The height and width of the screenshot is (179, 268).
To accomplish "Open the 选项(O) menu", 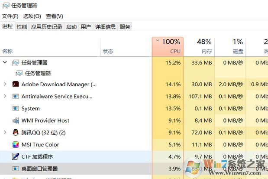I will pos(32,16).
